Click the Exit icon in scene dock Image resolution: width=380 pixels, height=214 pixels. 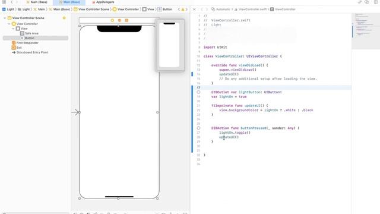coord(126,20)
